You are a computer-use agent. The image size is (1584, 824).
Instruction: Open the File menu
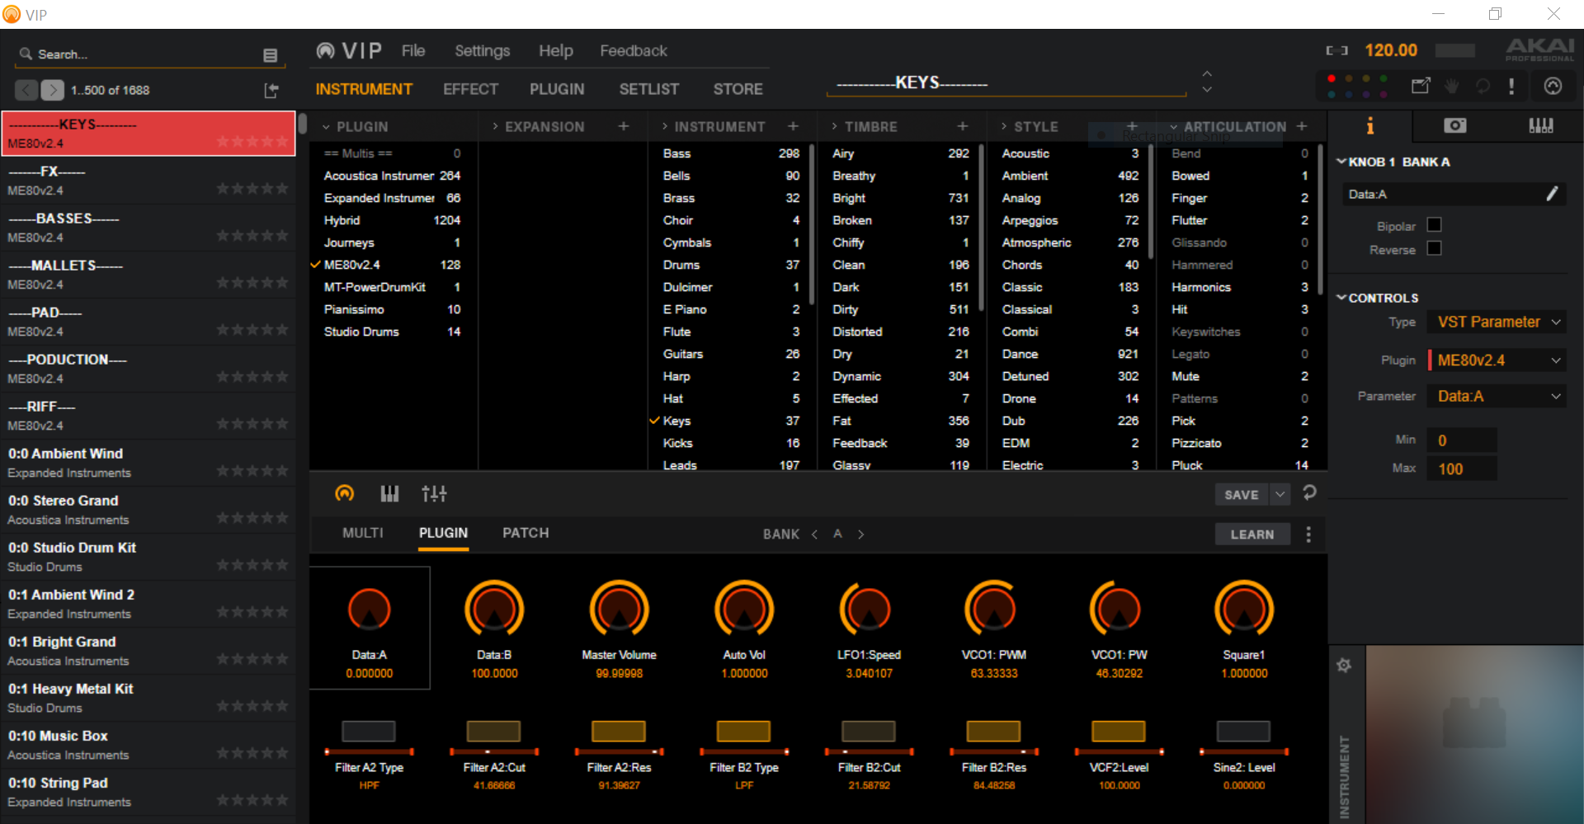(x=413, y=50)
